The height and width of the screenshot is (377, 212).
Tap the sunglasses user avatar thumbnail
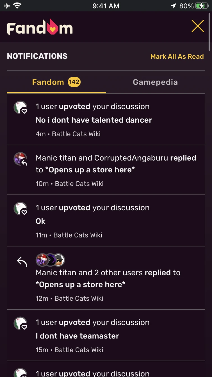coord(59,260)
